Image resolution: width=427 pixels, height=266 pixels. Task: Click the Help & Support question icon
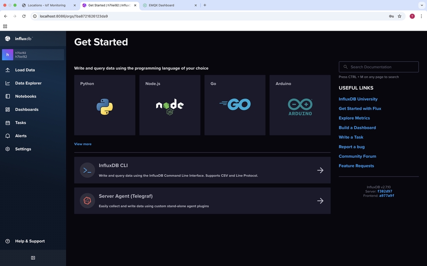pyautogui.click(x=8, y=241)
